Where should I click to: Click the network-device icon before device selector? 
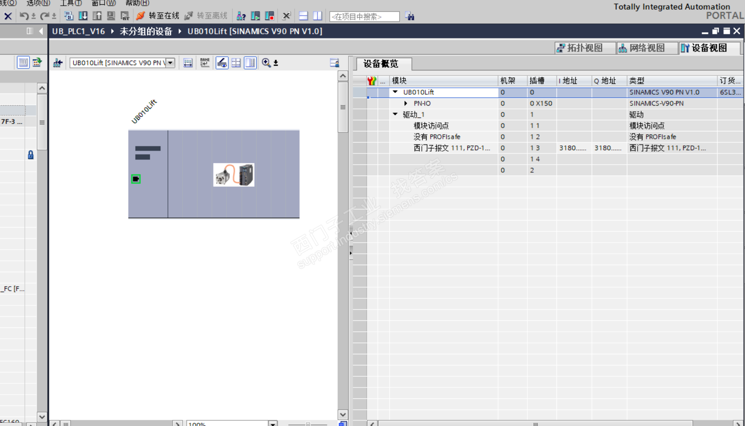[58, 63]
